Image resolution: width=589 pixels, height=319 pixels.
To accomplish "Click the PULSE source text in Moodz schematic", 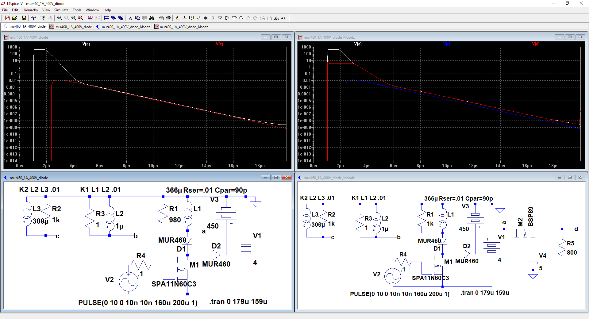I will [399, 294].
